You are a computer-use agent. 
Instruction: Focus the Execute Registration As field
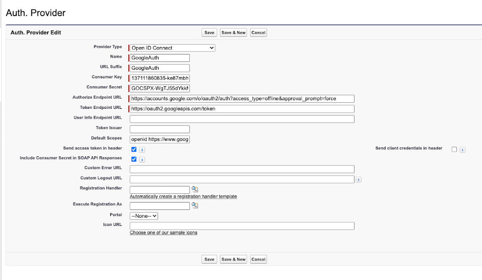160,206
